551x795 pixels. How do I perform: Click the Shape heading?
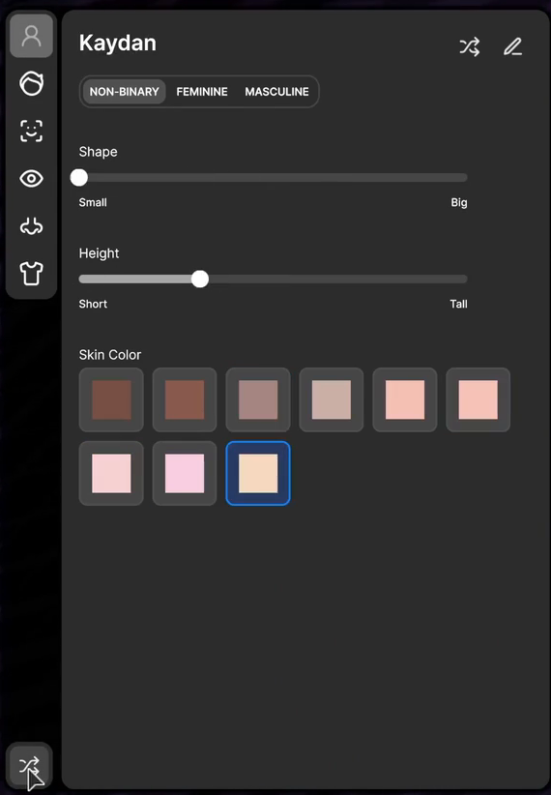tap(98, 152)
